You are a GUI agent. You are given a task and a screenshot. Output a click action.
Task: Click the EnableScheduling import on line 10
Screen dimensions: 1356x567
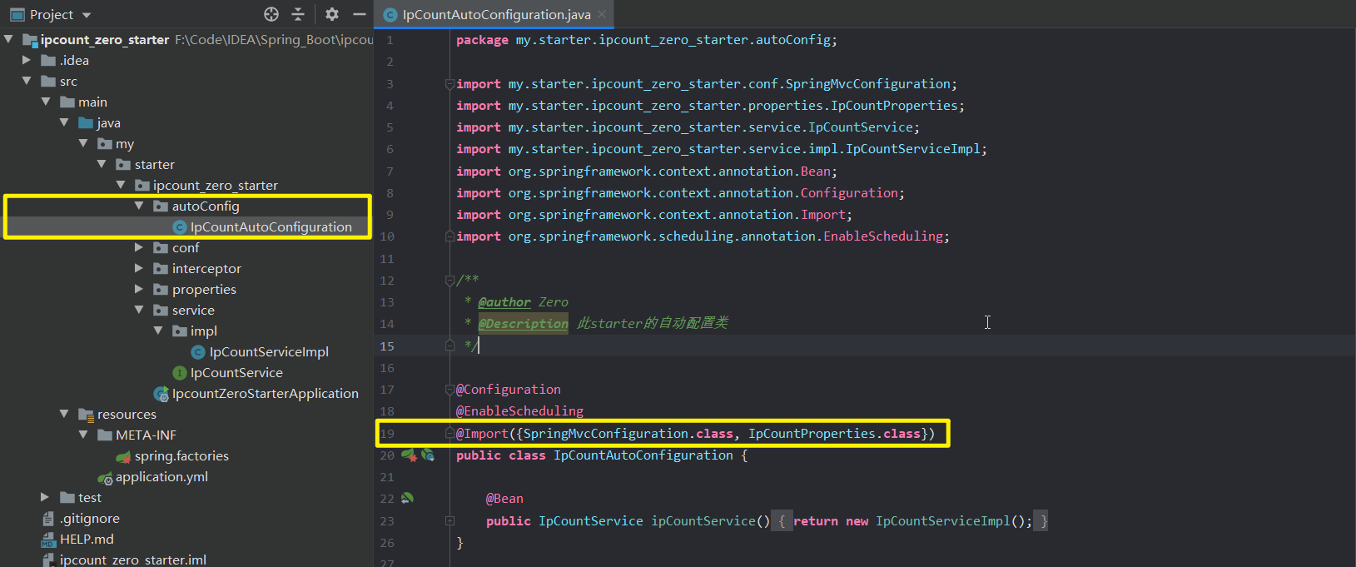pyautogui.click(x=703, y=236)
